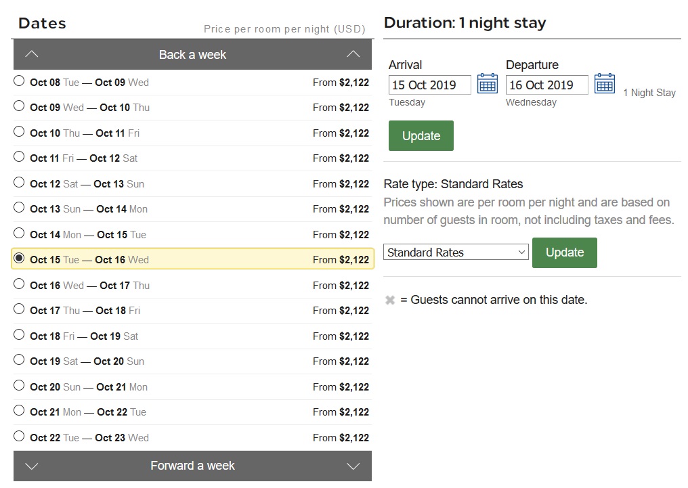Click right up-chevron on Back a week bar

[353, 54]
